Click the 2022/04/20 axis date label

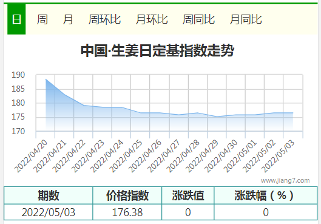pos(31,156)
